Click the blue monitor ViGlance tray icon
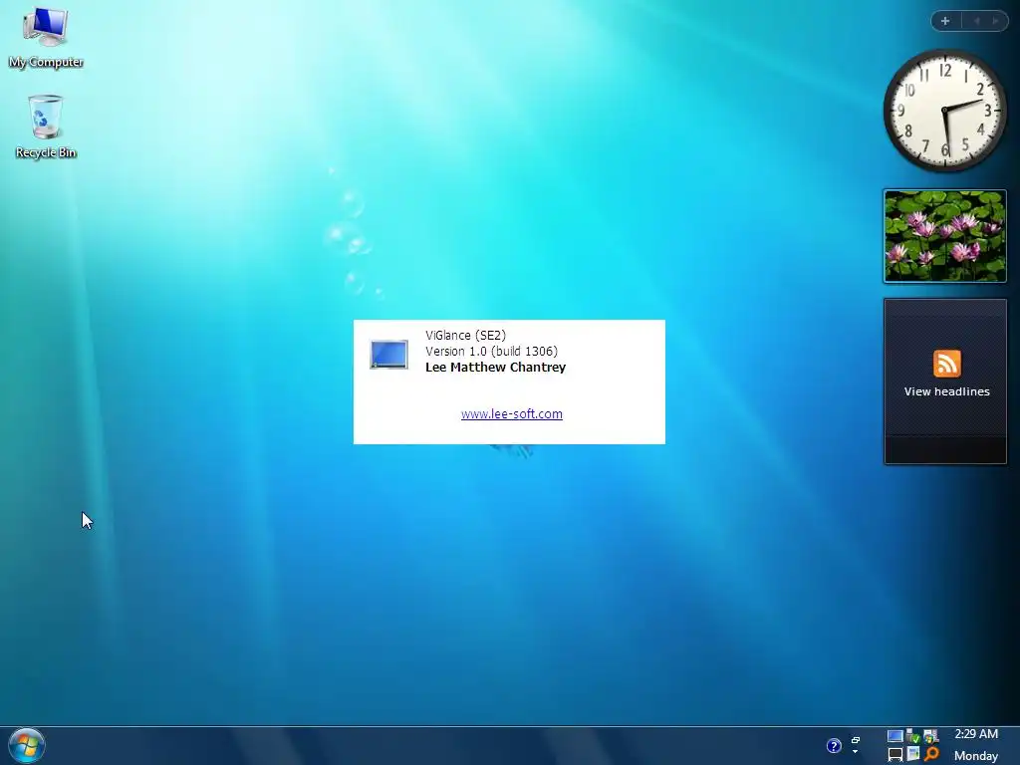The height and width of the screenshot is (765, 1020). [x=895, y=736]
